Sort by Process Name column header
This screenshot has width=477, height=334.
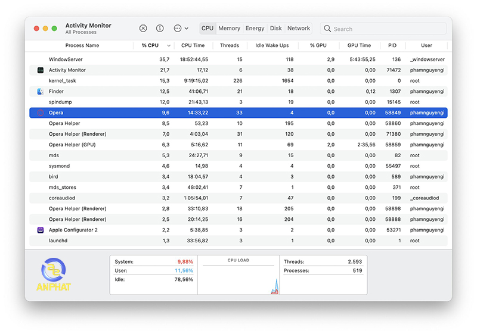[x=82, y=45]
